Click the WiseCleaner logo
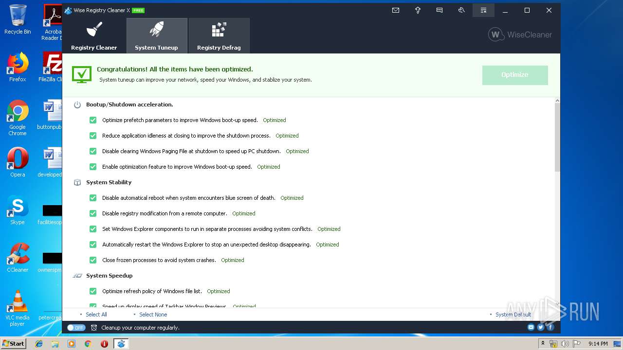 pyautogui.click(x=520, y=35)
